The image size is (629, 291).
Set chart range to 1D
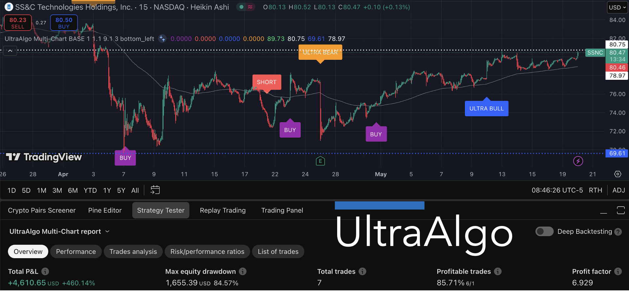(11, 190)
